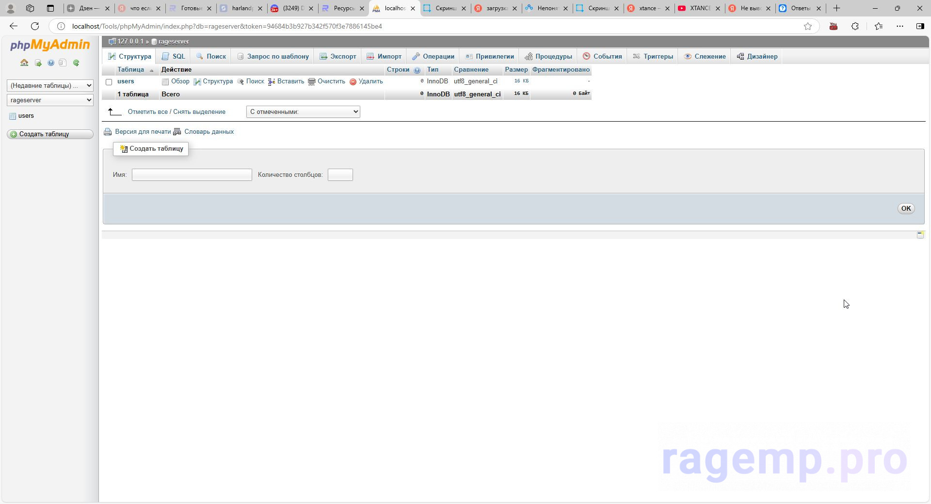The height and width of the screenshot is (504, 931).
Task: Switch to the Структура tab
Action: tap(129, 56)
